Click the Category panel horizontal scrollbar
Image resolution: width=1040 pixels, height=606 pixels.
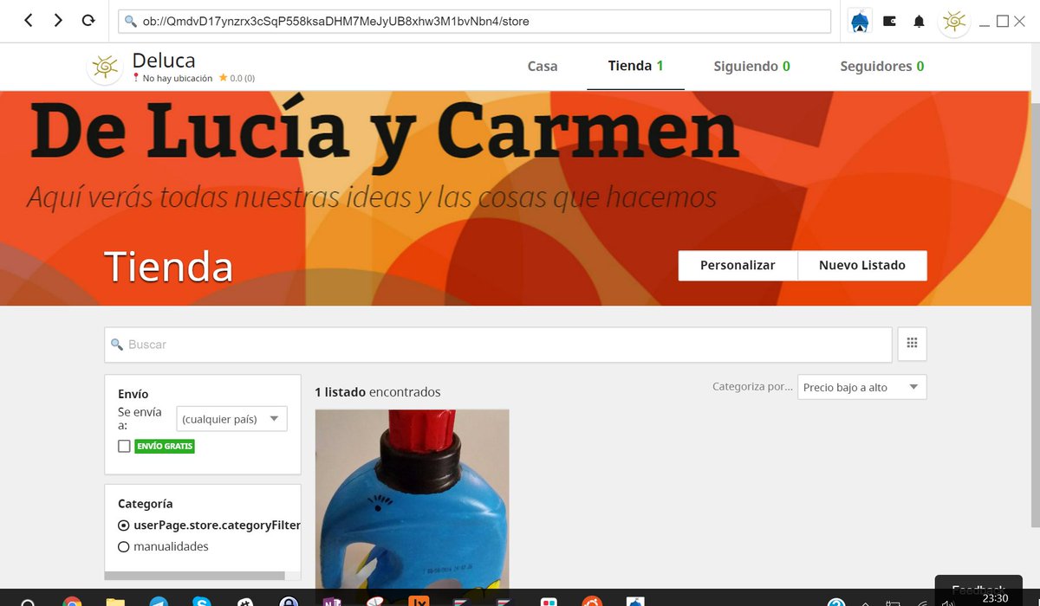pos(195,576)
